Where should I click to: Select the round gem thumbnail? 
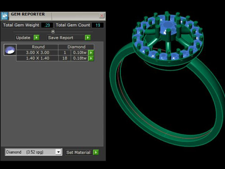coord(10,50)
